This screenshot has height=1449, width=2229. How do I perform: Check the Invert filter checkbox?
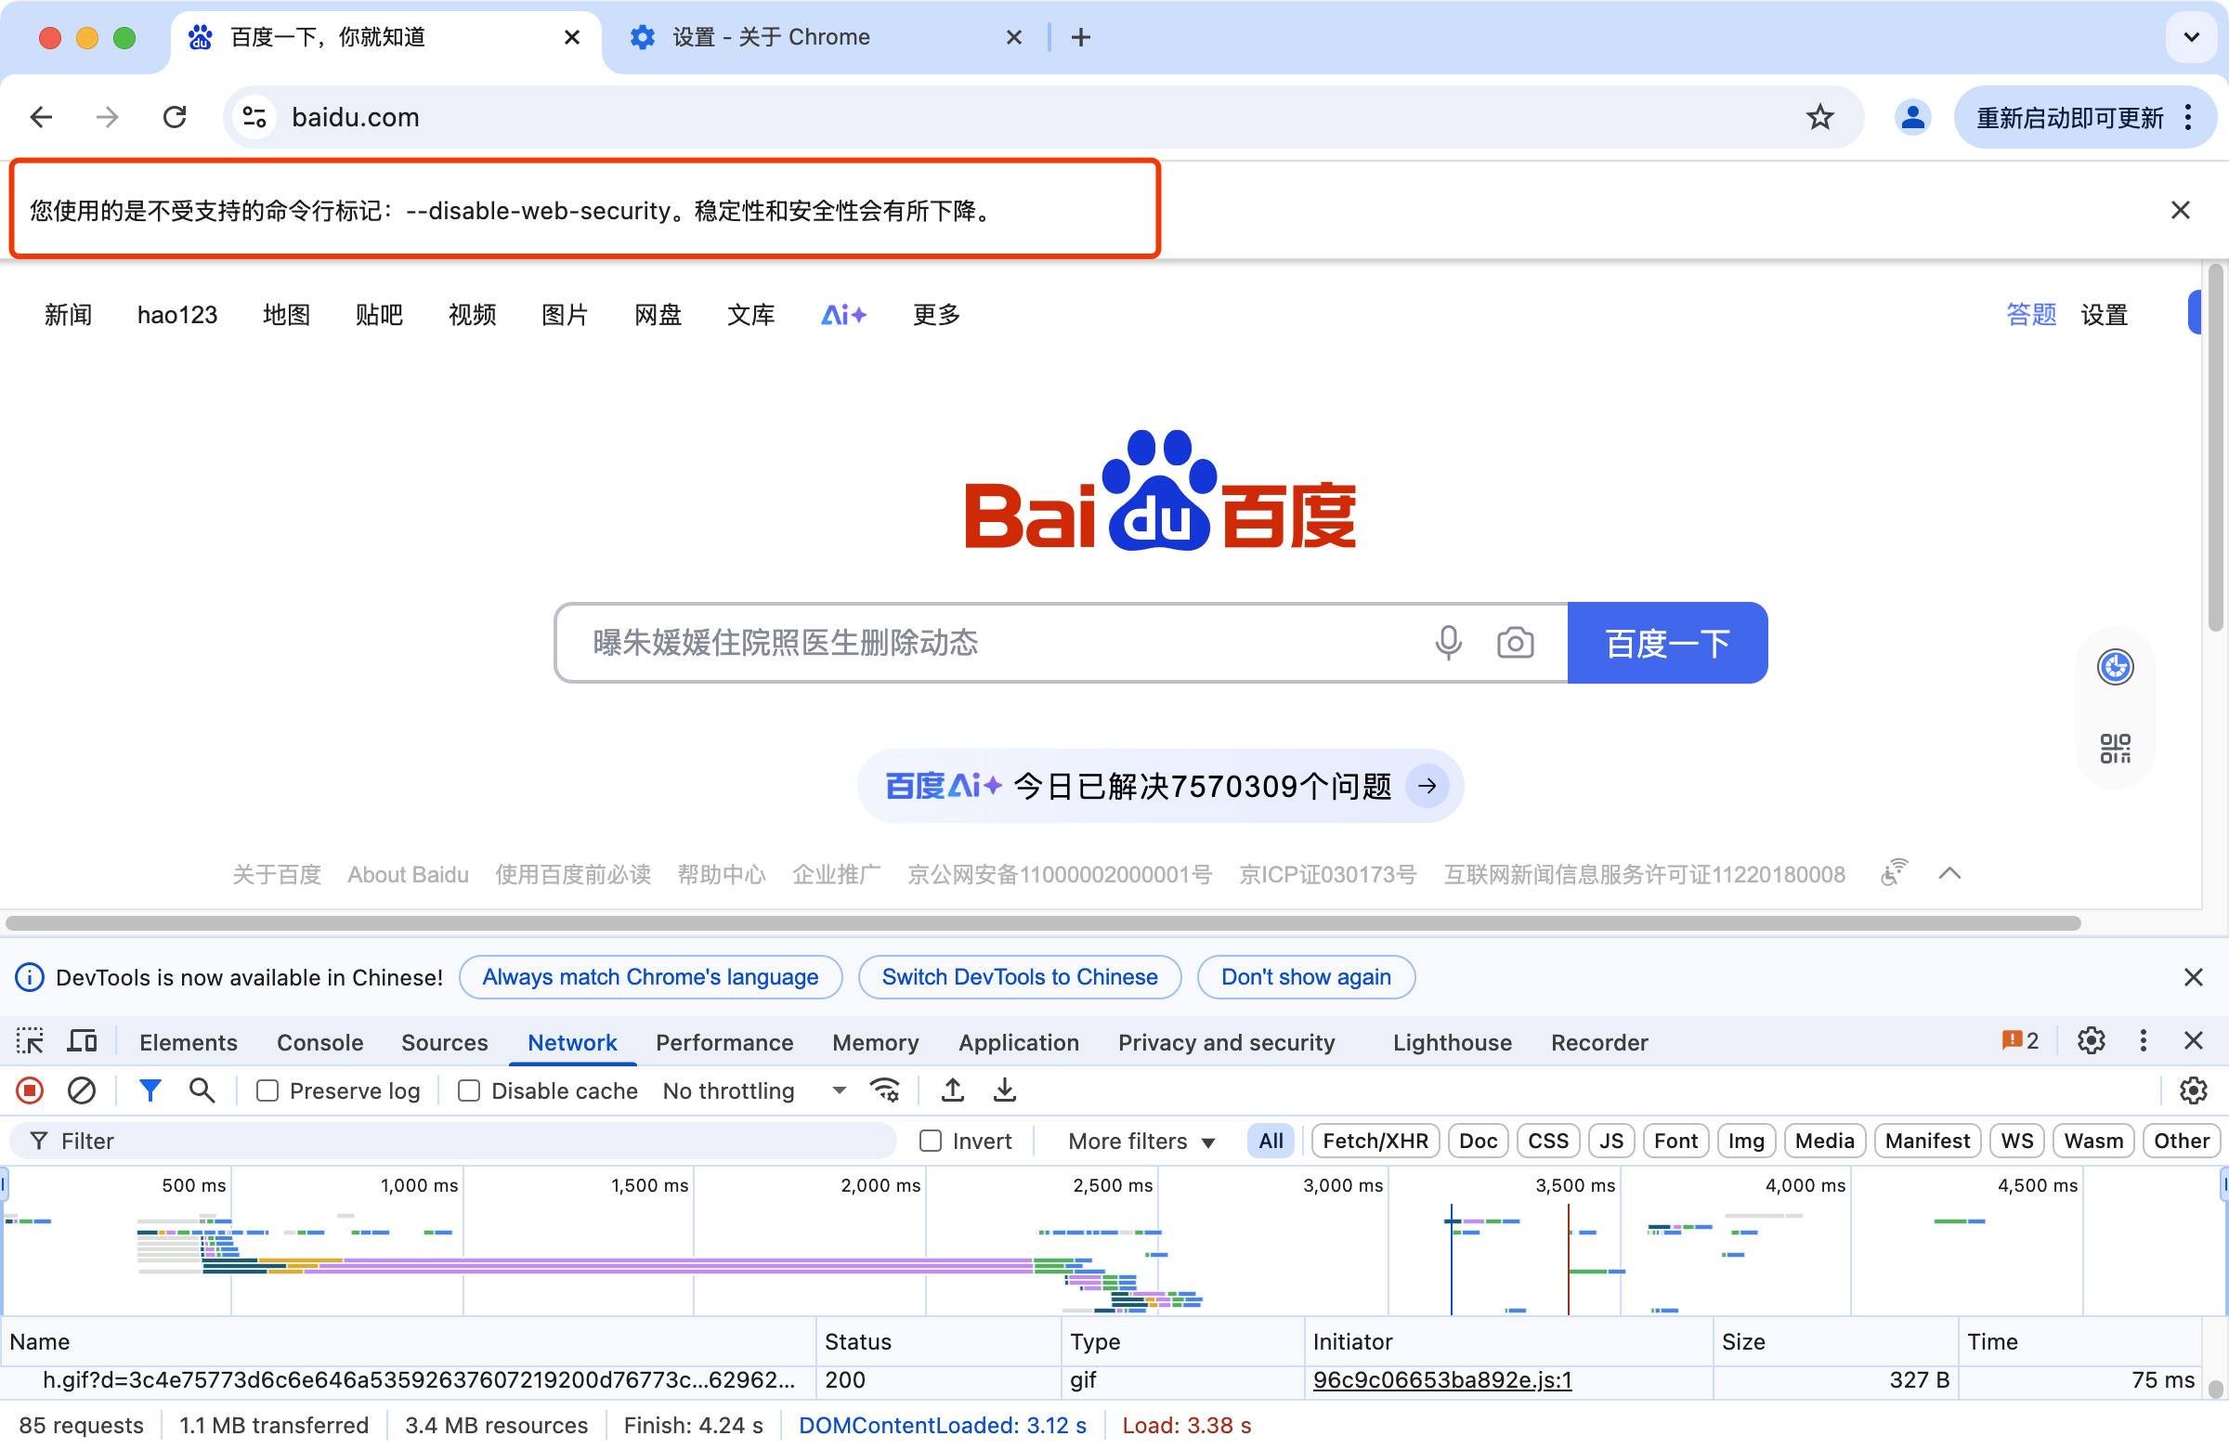pos(930,1141)
